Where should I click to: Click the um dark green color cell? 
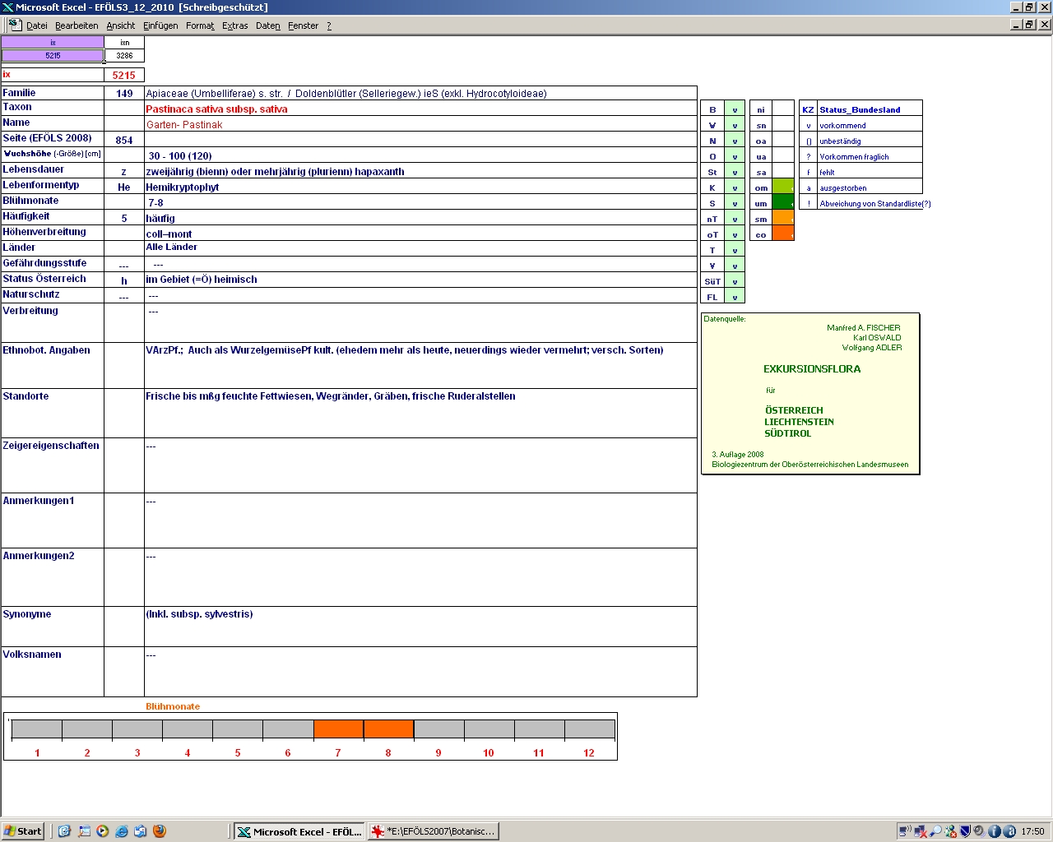[783, 203]
